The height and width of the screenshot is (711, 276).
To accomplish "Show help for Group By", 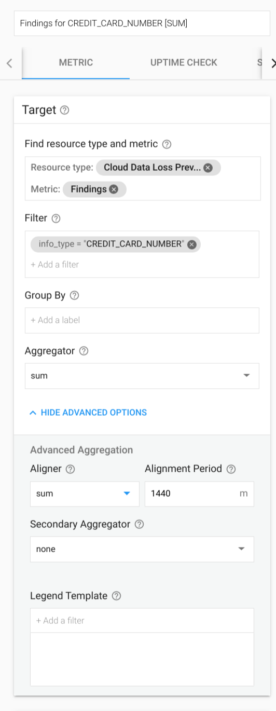I will coord(74,295).
